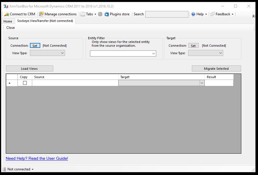Open the Feedback dropdown

222,14
